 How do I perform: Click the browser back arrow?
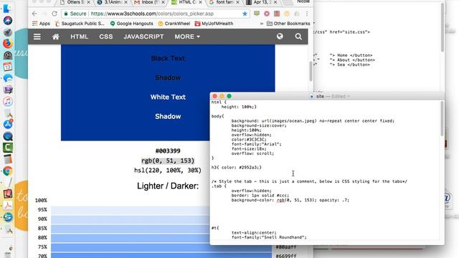34,14
